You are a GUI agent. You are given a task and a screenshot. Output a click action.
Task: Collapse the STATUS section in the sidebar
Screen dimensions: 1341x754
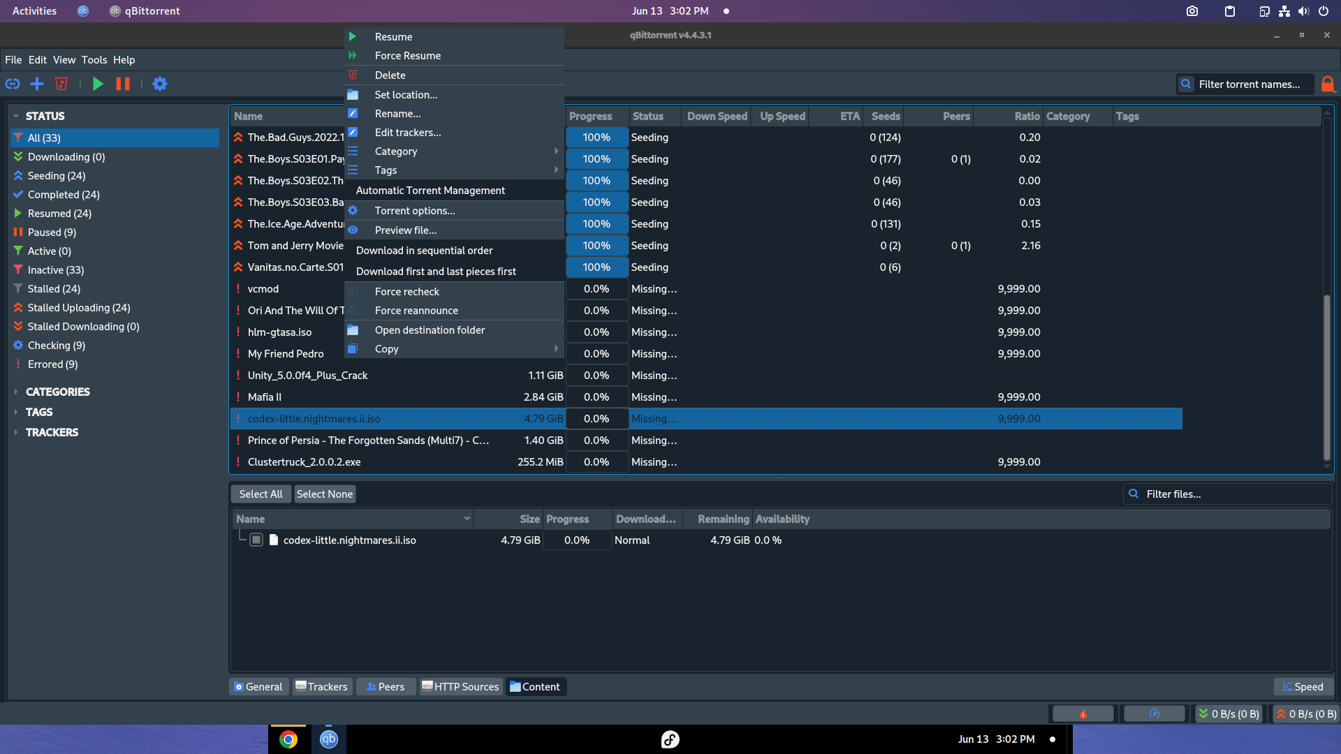click(15, 116)
